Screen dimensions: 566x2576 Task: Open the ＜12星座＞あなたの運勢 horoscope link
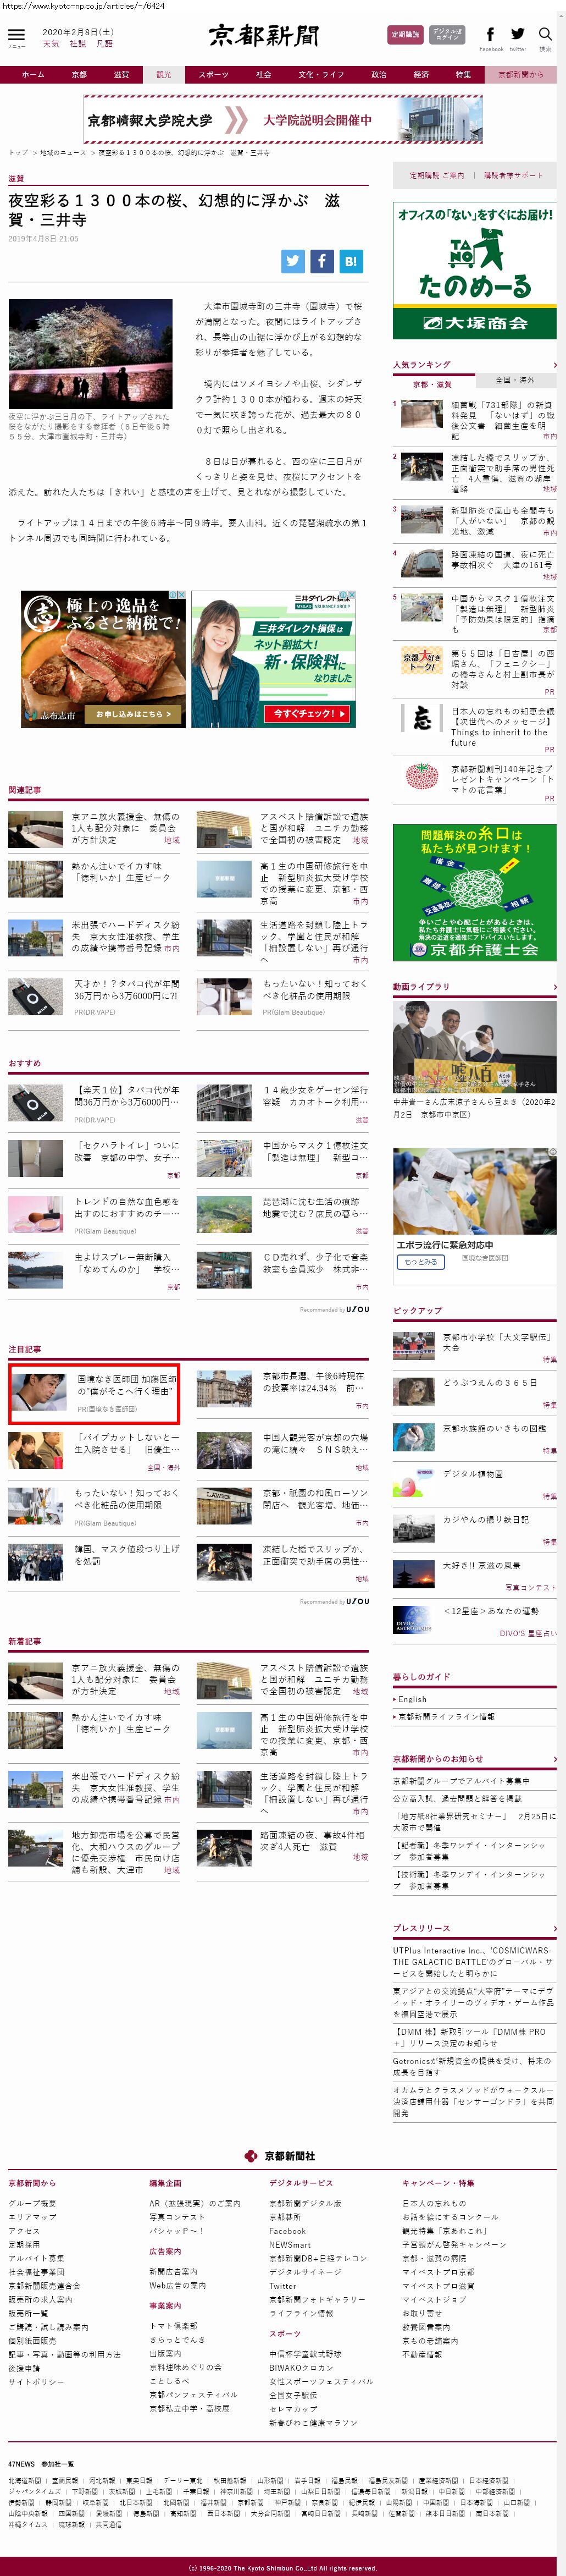pos(491,1611)
